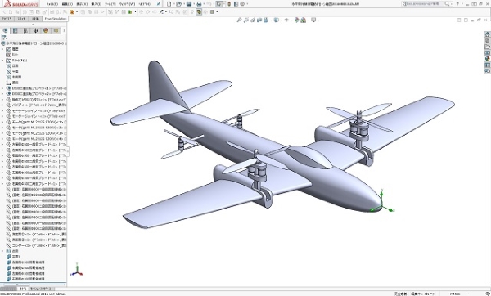Open the ファイル(F) menu
Image resolution: width=491 pixels, height=296 pixels.
click(x=52, y=4)
